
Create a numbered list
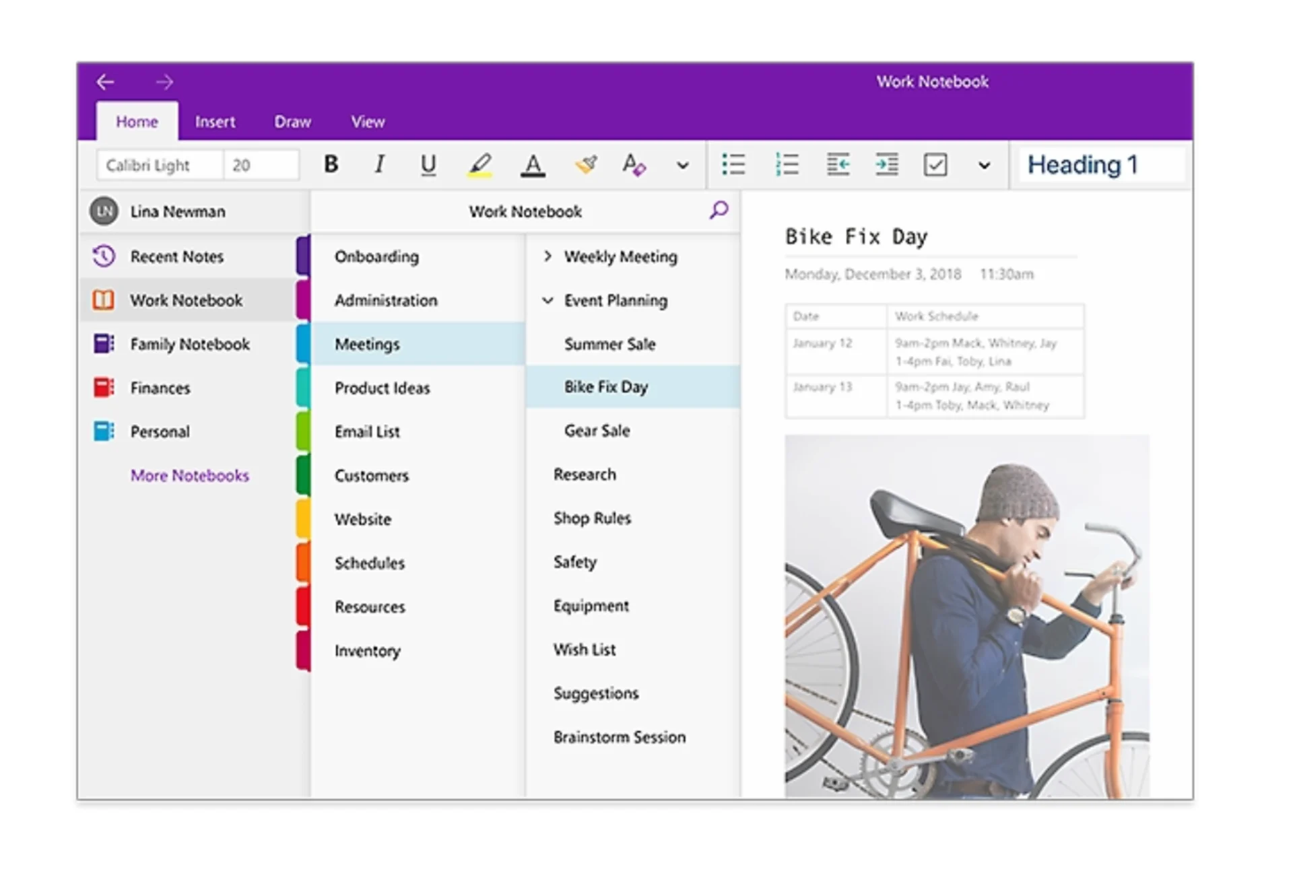787,164
